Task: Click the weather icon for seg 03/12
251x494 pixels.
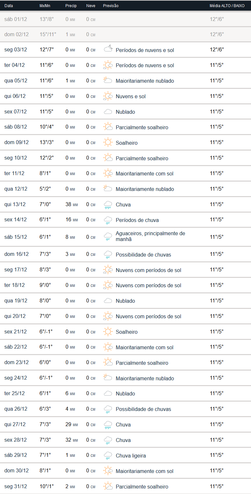Action: pos(108,49)
